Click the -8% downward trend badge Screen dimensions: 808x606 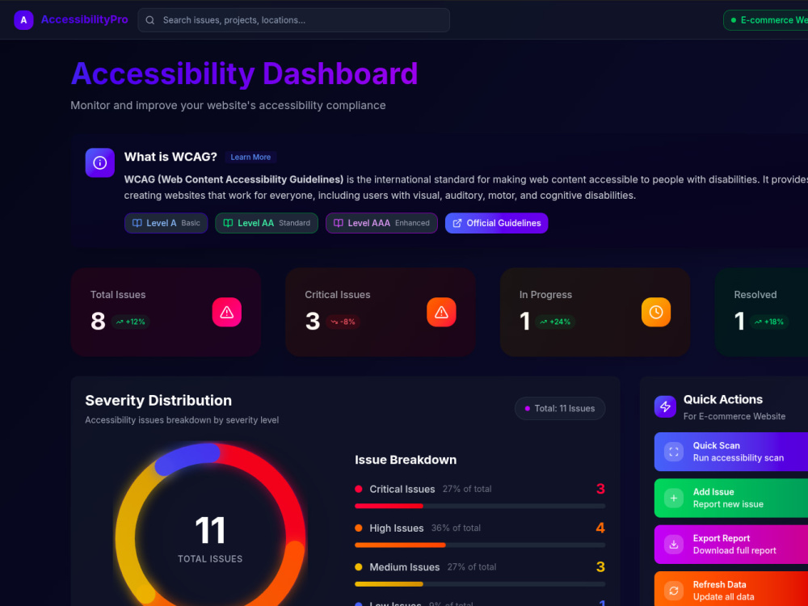pos(343,322)
